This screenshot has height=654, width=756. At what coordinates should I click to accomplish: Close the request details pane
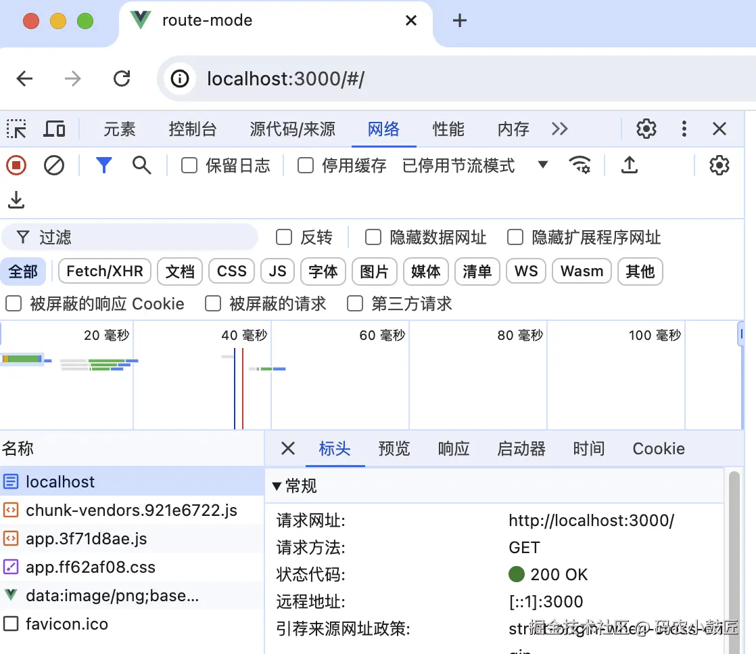click(x=288, y=448)
